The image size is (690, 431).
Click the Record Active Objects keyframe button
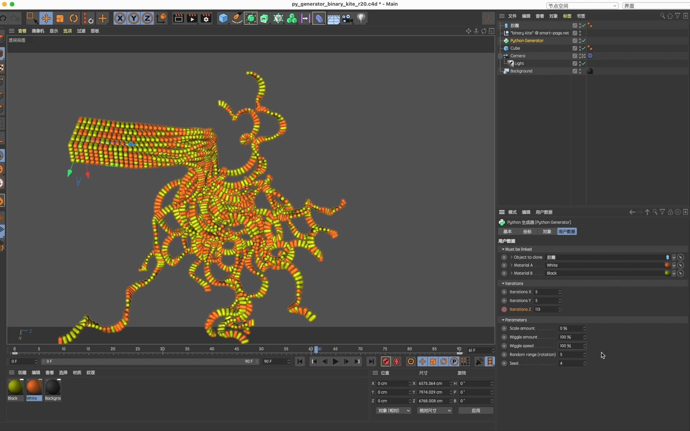(386, 362)
